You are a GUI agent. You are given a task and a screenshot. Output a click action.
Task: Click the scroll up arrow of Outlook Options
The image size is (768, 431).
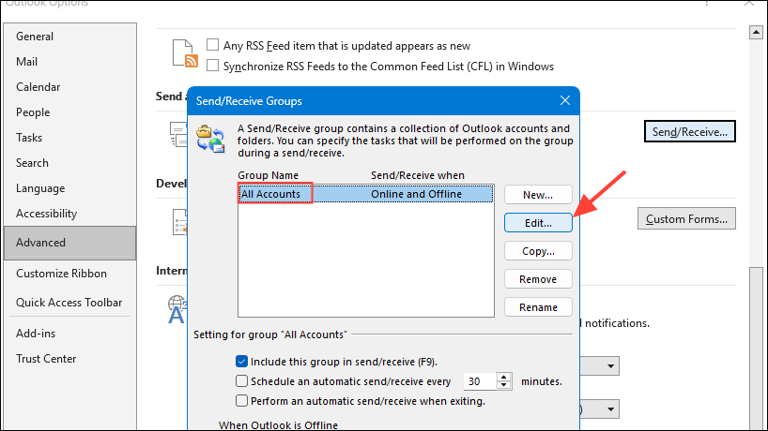point(756,32)
